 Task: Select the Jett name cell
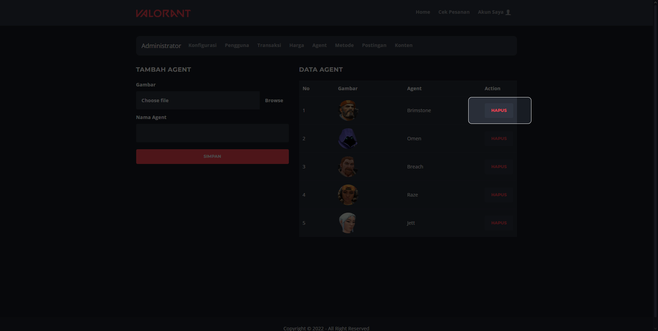click(411, 223)
